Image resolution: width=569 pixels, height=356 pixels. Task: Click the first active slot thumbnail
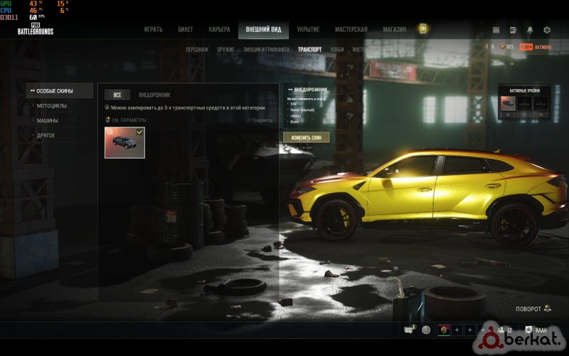(508, 103)
